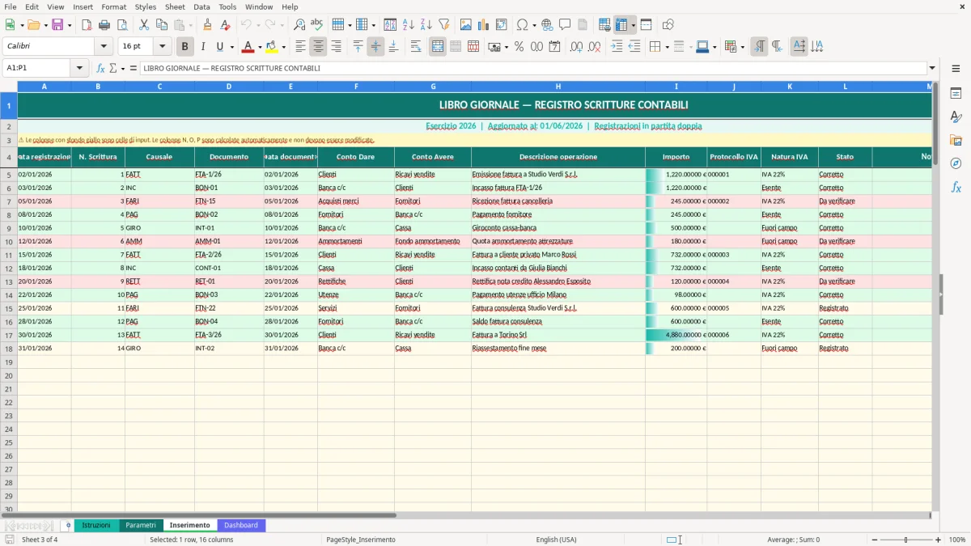971x546 pixels.
Task: Toggle Merge and Center Cells
Action: 438,47
